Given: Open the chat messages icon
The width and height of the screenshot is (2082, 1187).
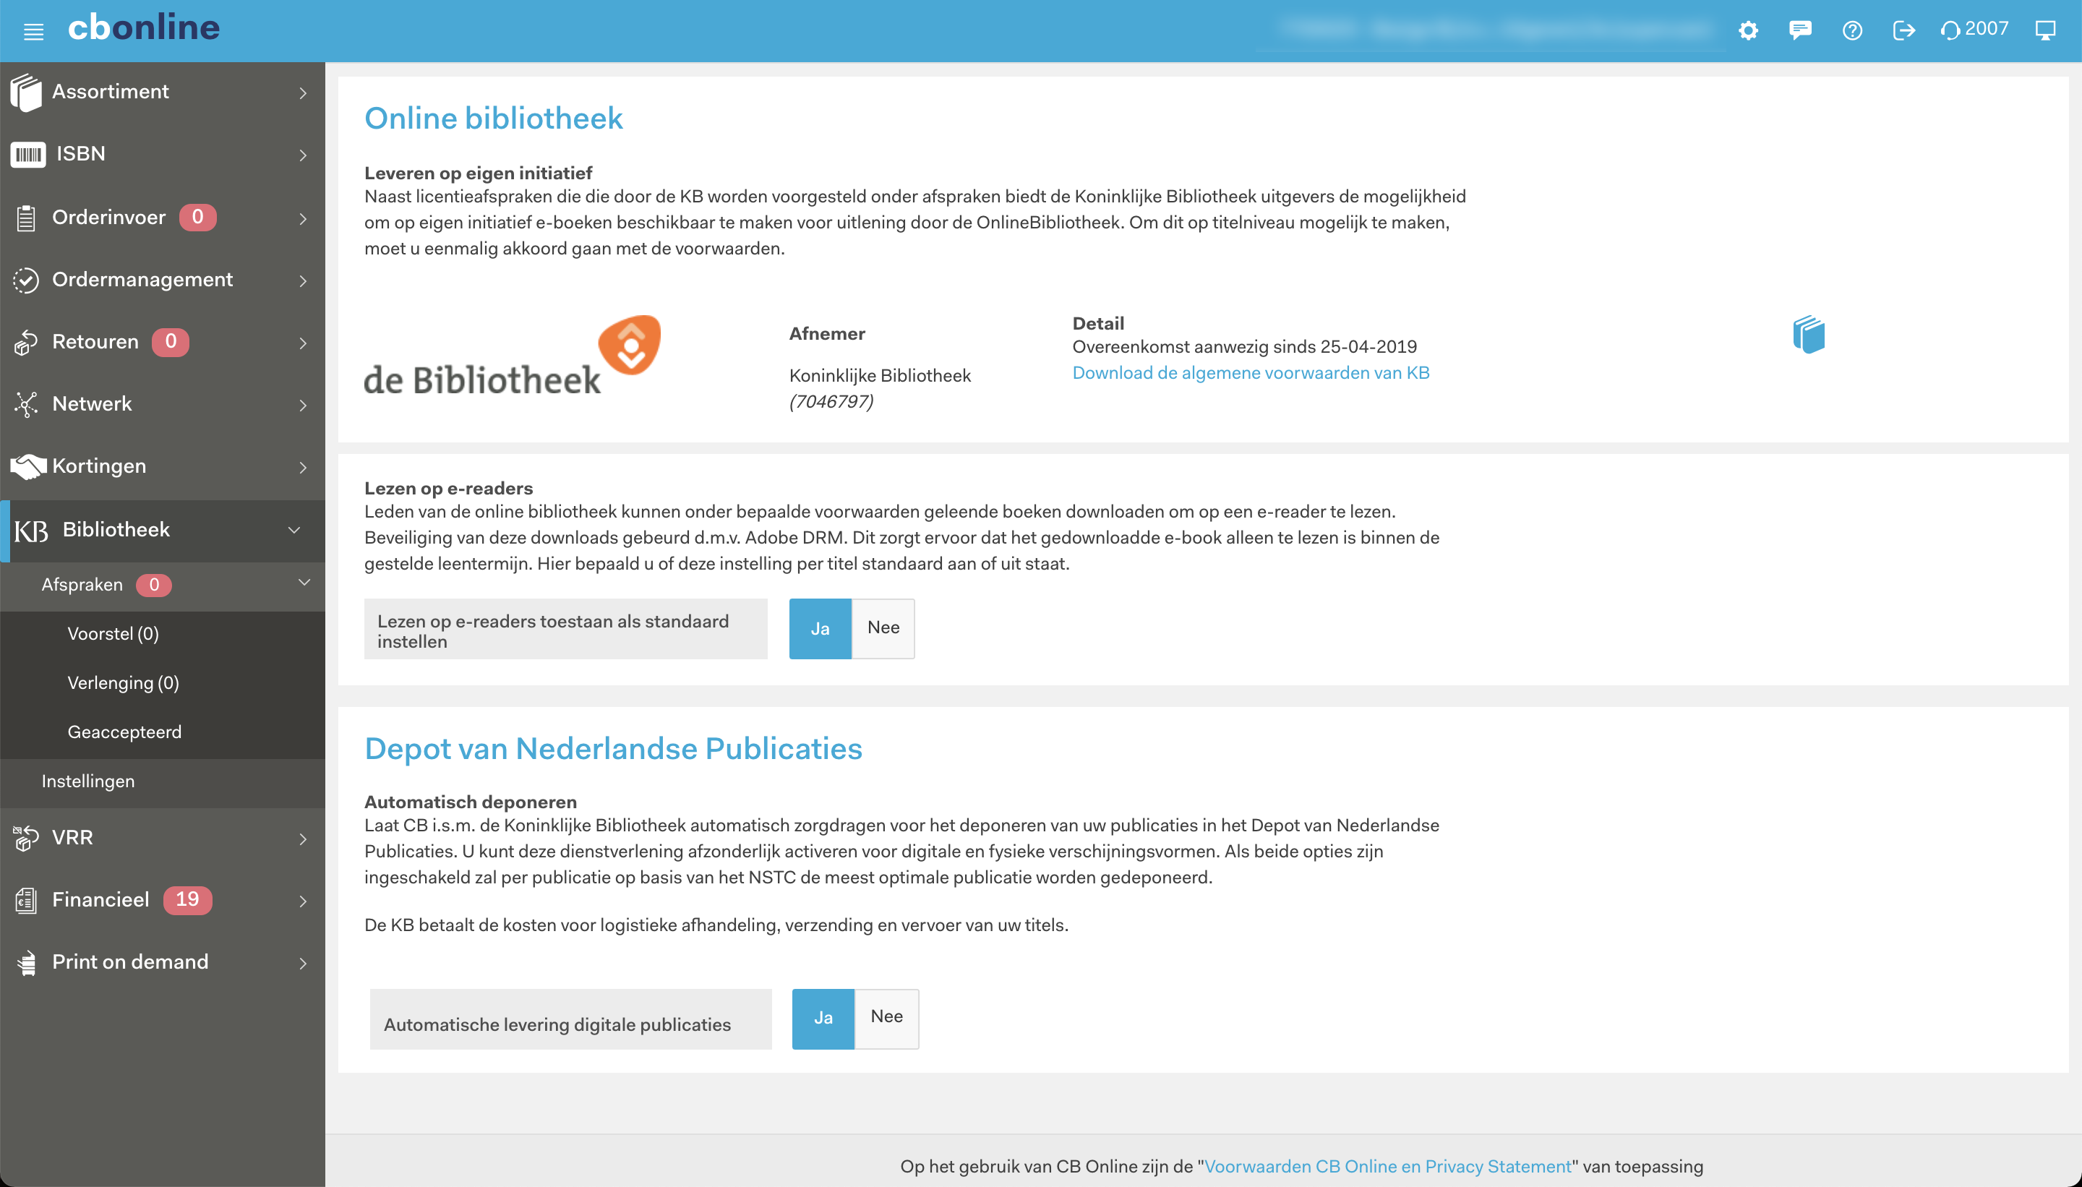Looking at the screenshot, I should click(1800, 31).
